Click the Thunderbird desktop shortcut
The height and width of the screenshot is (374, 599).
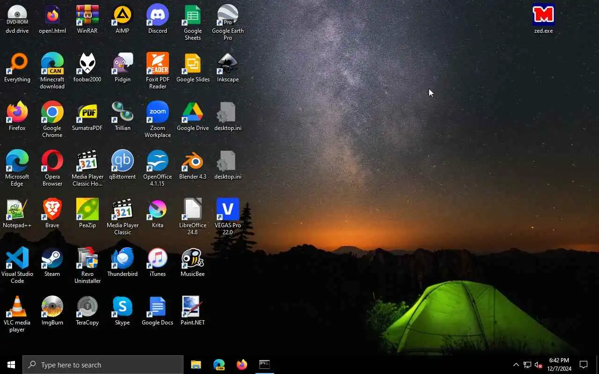[123, 262]
